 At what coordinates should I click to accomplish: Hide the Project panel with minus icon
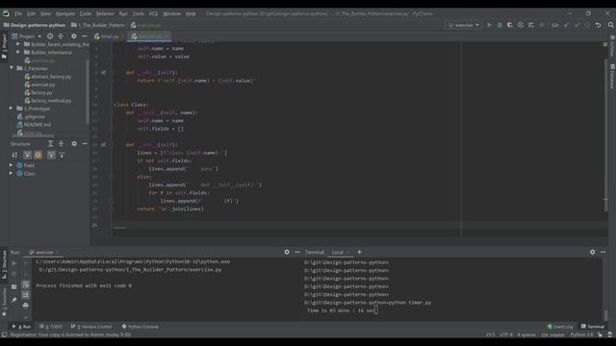(84, 37)
